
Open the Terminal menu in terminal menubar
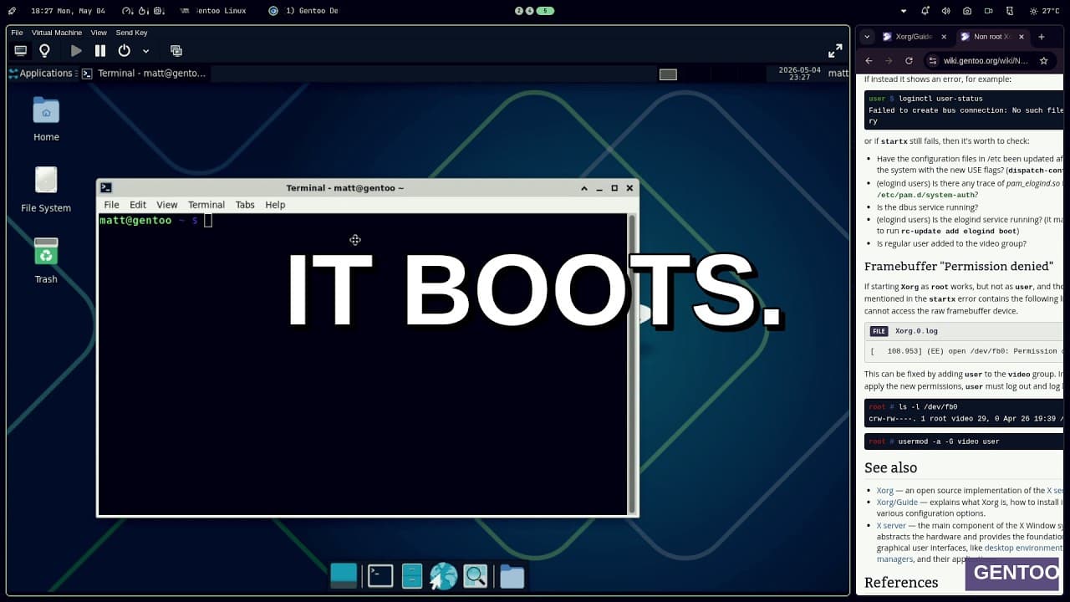point(206,205)
